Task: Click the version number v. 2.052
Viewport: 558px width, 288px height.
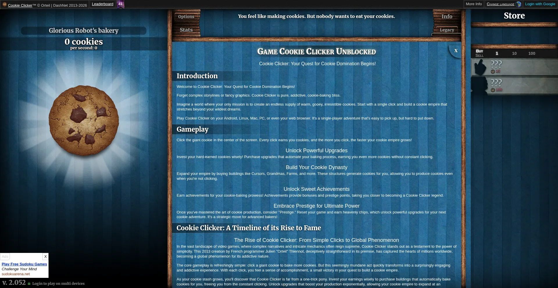Action: [x=14, y=282]
